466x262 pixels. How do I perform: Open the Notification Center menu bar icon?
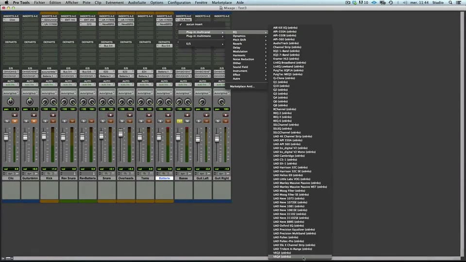pos(459,2)
